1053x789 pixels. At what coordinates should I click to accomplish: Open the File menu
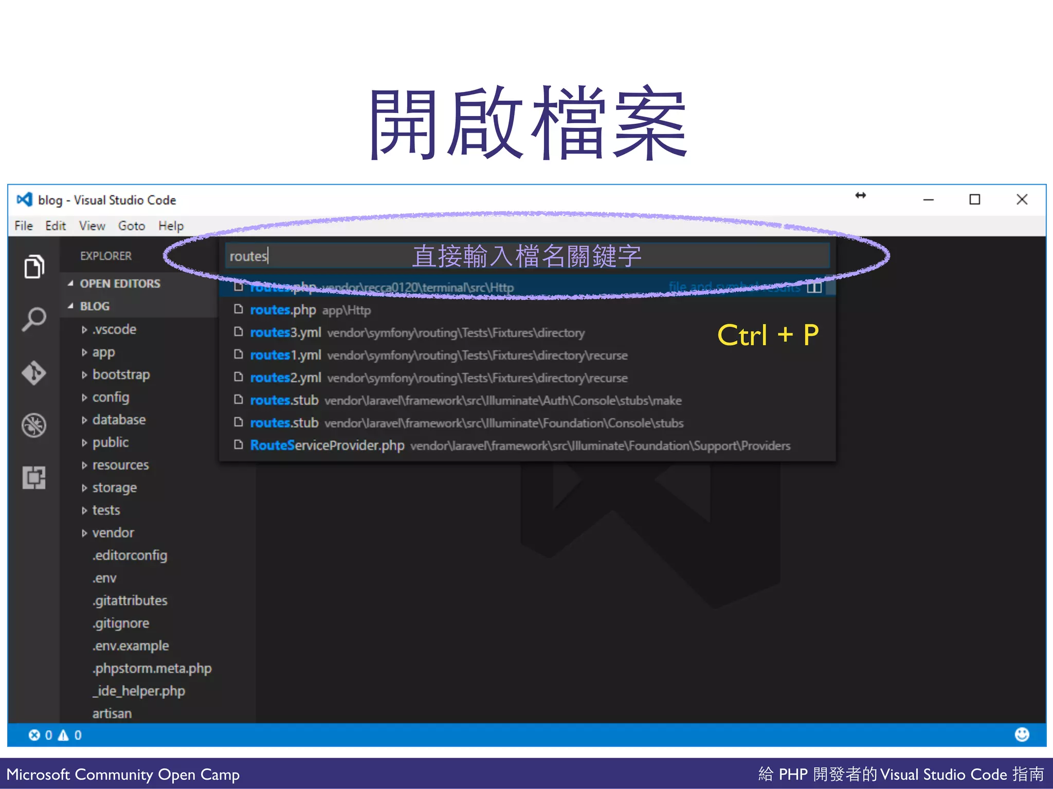coord(24,226)
